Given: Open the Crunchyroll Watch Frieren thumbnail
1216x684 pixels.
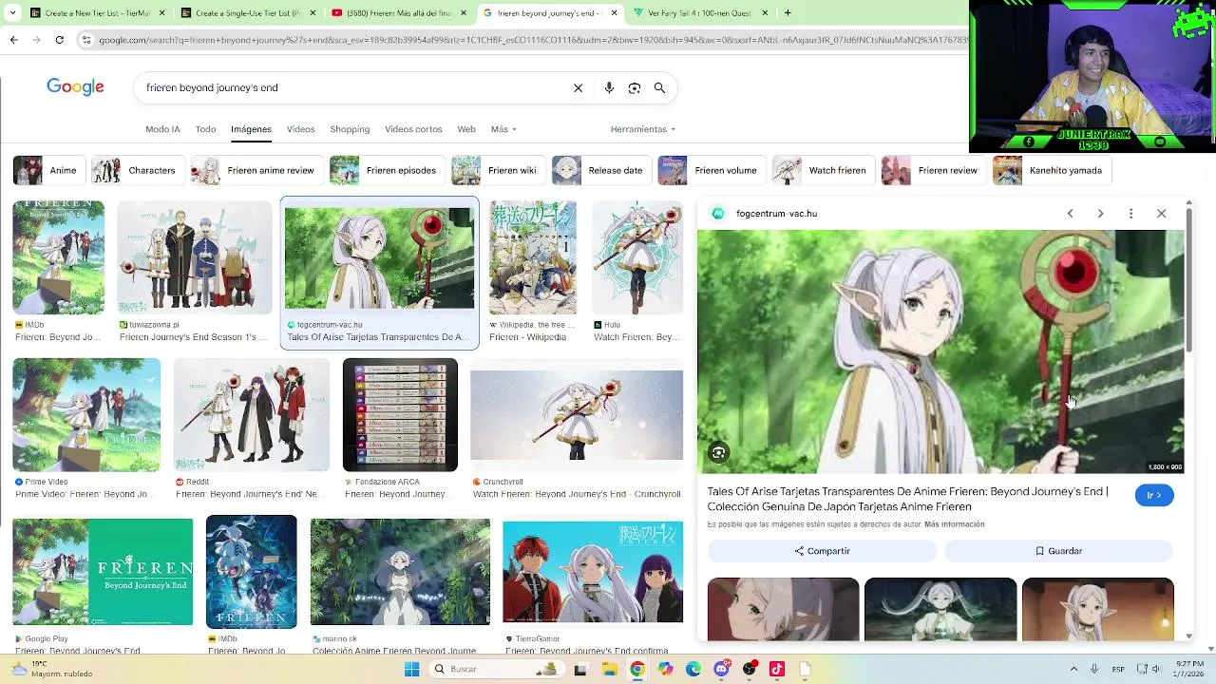Looking at the screenshot, I should click(x=577, y=415).
